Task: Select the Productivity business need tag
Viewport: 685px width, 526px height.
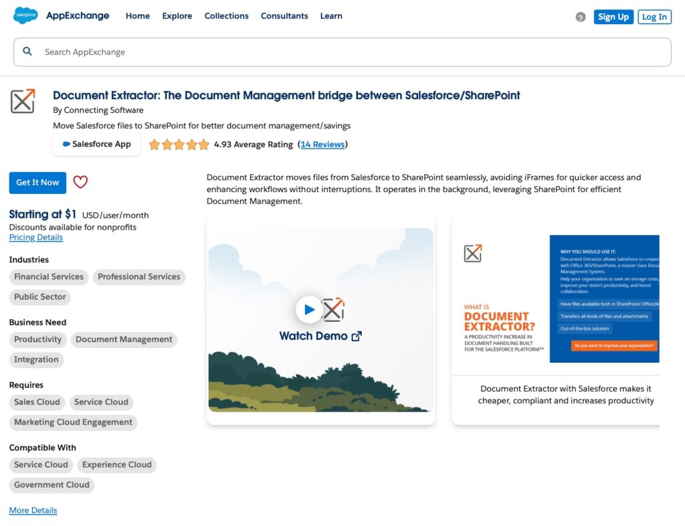Action: pos(38,339)
